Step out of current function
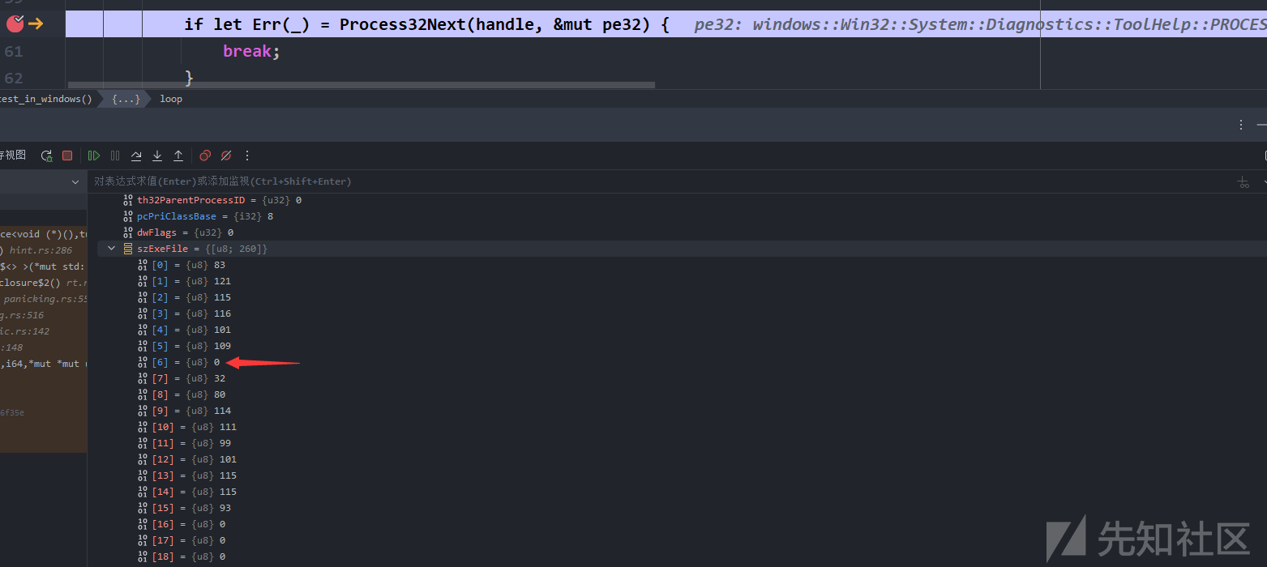This screenshot has width=1267, height=567. tap(178, 156)
